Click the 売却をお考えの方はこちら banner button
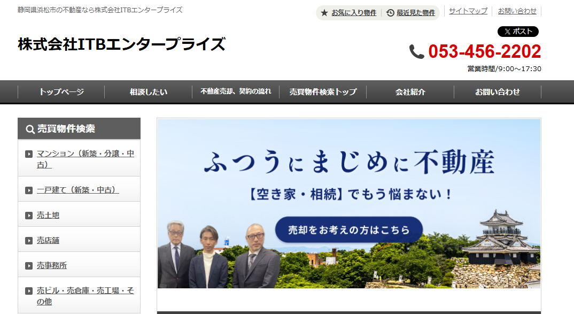The height and width of the screenshot is (314, 574). point(347,229)
